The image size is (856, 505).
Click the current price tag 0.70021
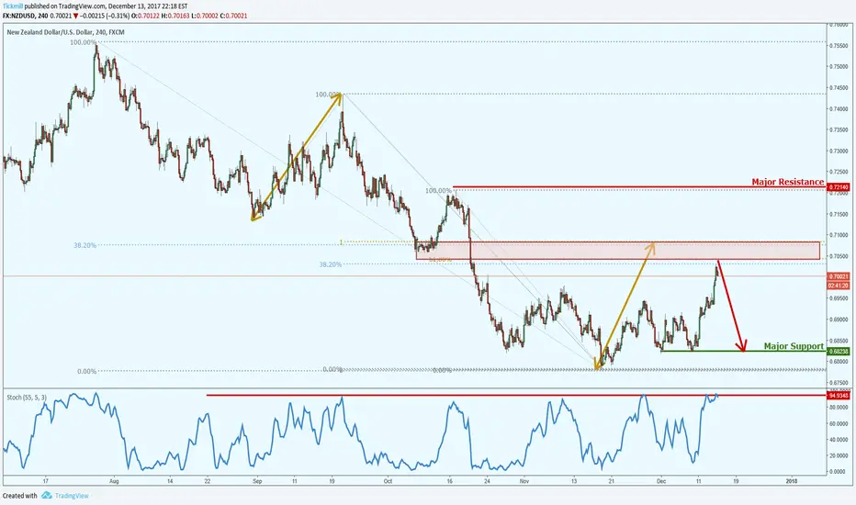pos(839,276)
